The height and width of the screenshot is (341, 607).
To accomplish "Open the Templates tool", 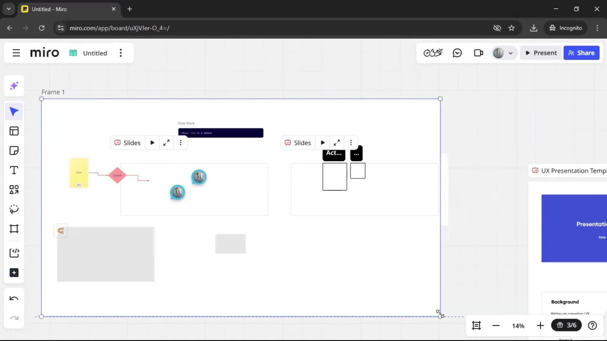I will tap(14, 131).
